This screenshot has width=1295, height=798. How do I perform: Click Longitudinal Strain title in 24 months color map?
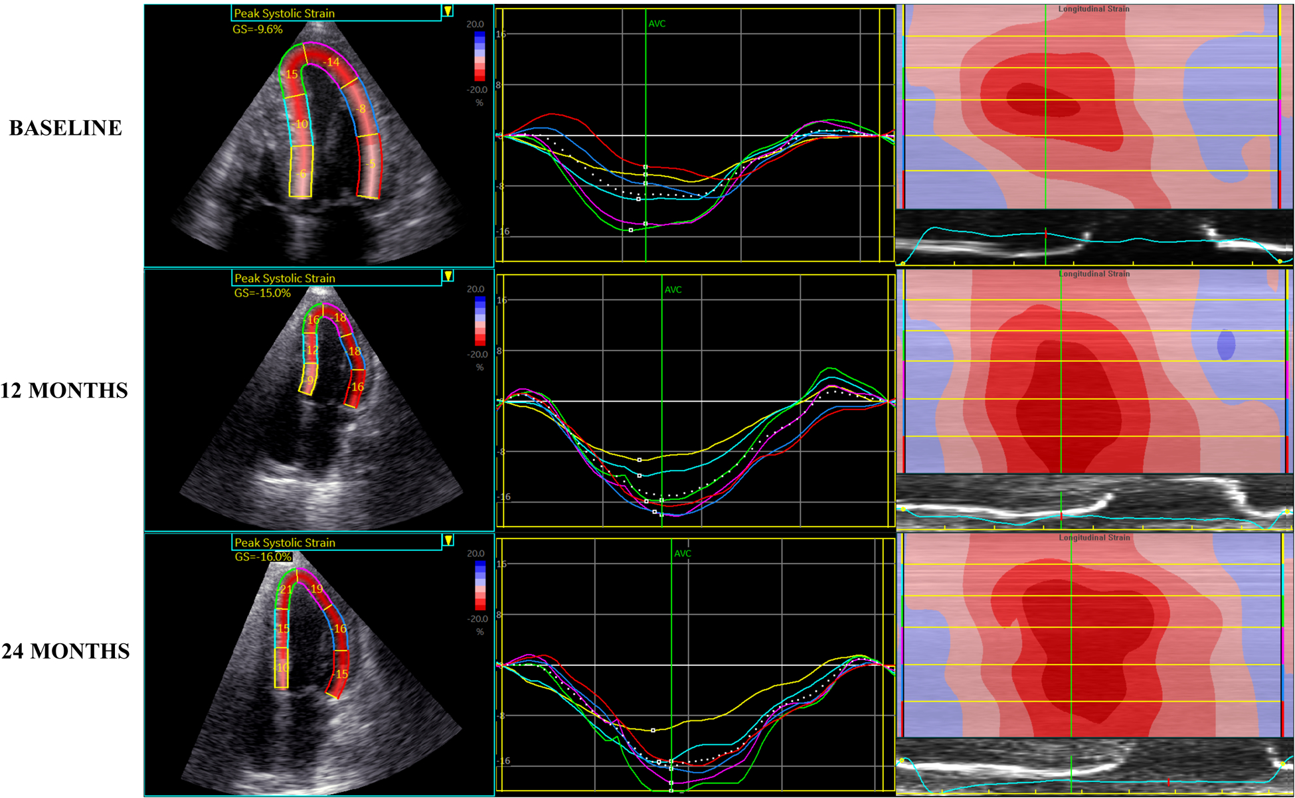tap(1094, 538)
